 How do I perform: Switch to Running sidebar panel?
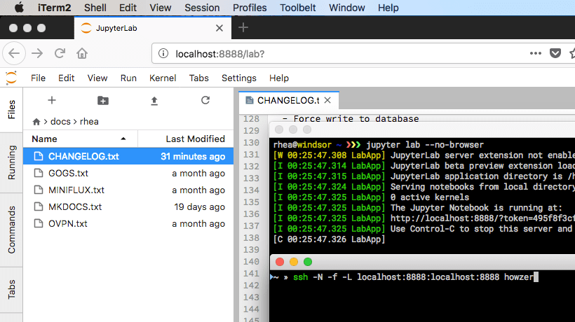tap(11, 162)
